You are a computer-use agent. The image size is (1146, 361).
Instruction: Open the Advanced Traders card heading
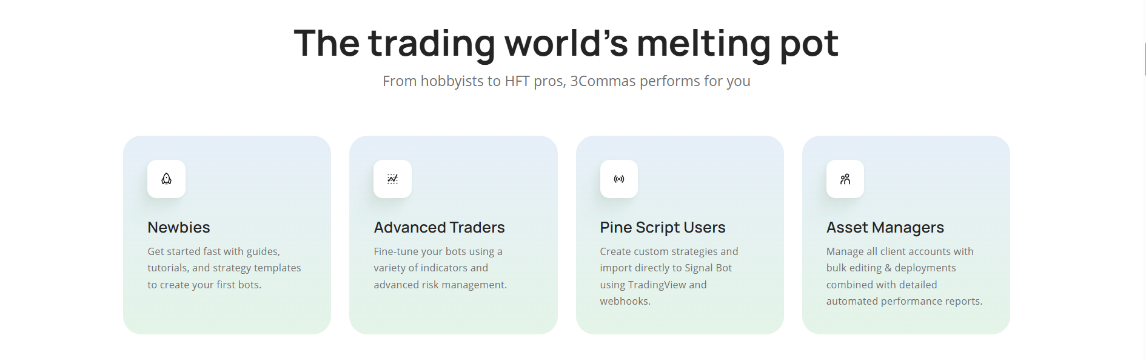(439, 227)
